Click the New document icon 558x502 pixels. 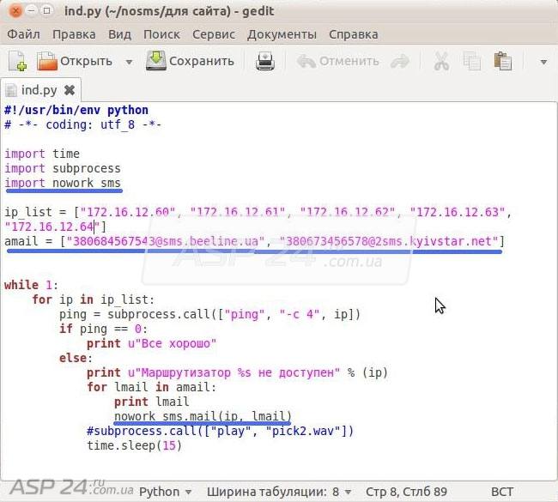(17, 61)
